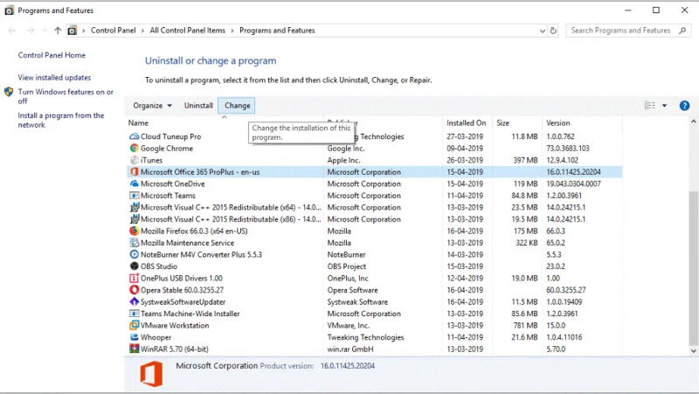Click the OBS Studio icon
The image size is (699, 394).
point(134,266)
